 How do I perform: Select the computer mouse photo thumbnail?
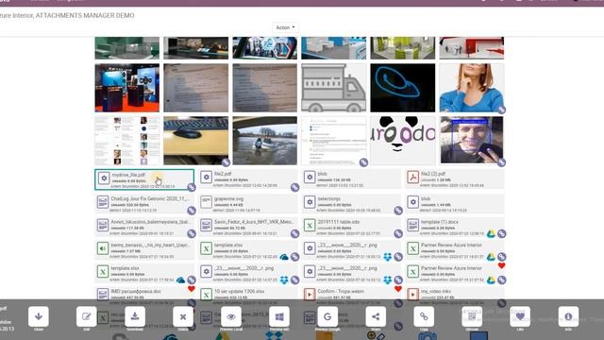click(195, 141)
